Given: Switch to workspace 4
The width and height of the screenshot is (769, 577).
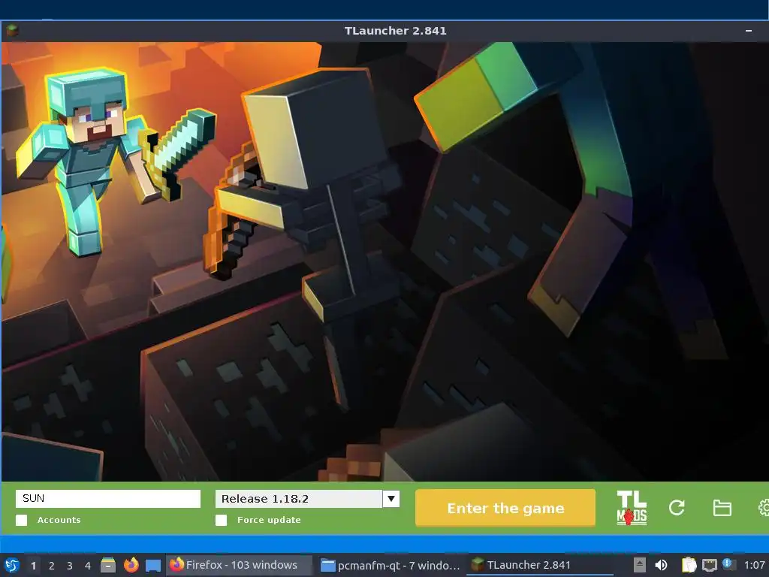Looking at the screenshot, I should [88, 566].
